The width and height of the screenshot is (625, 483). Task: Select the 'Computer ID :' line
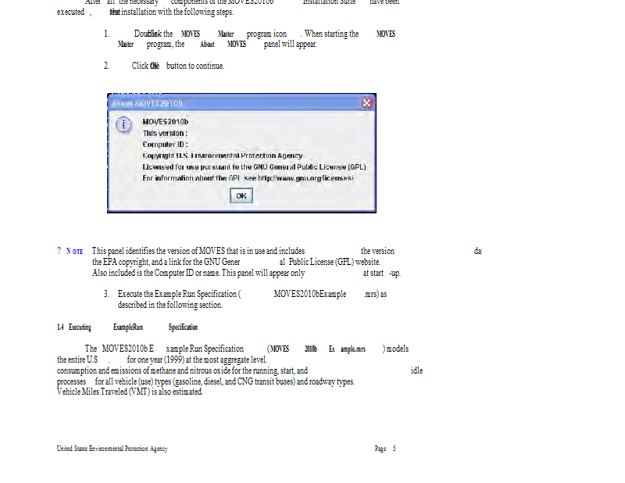click(x=165, y=145)
